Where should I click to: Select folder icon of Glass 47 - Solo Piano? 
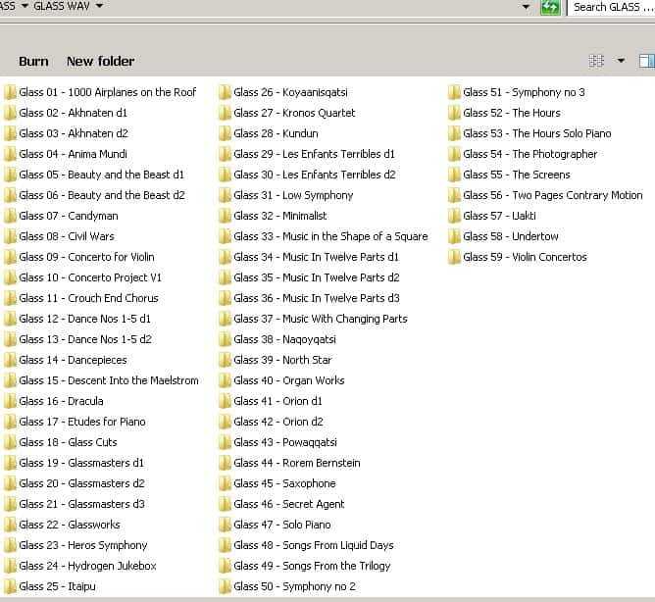coord(225,525)
